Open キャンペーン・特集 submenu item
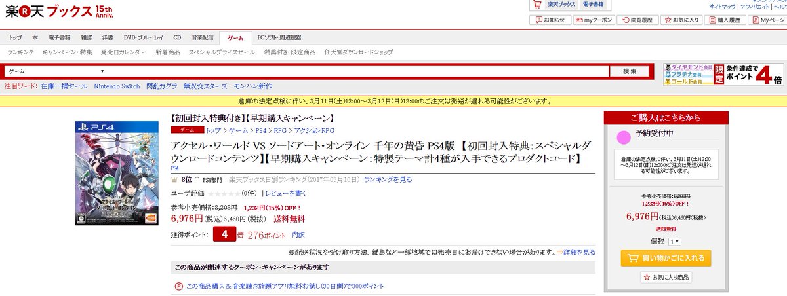This screenshot has height=296, width=787. point(68,52)
